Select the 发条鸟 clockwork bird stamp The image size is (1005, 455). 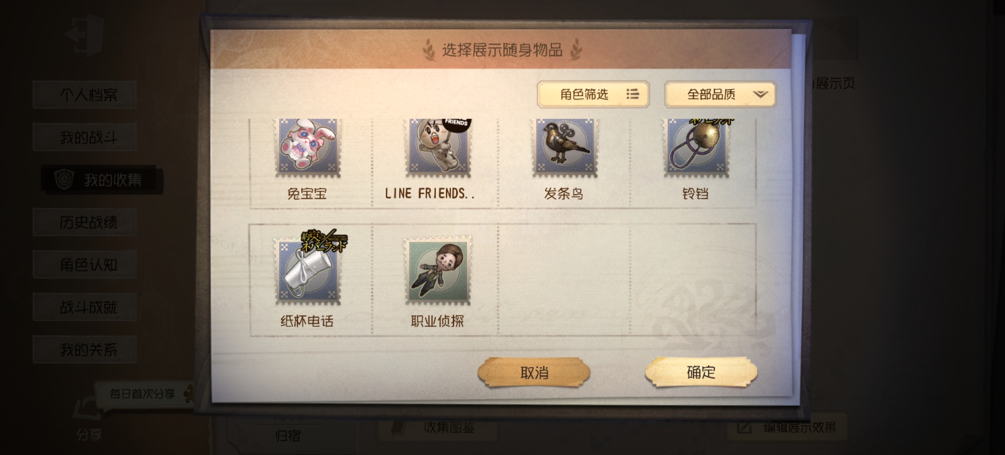[x=565, y=148]
